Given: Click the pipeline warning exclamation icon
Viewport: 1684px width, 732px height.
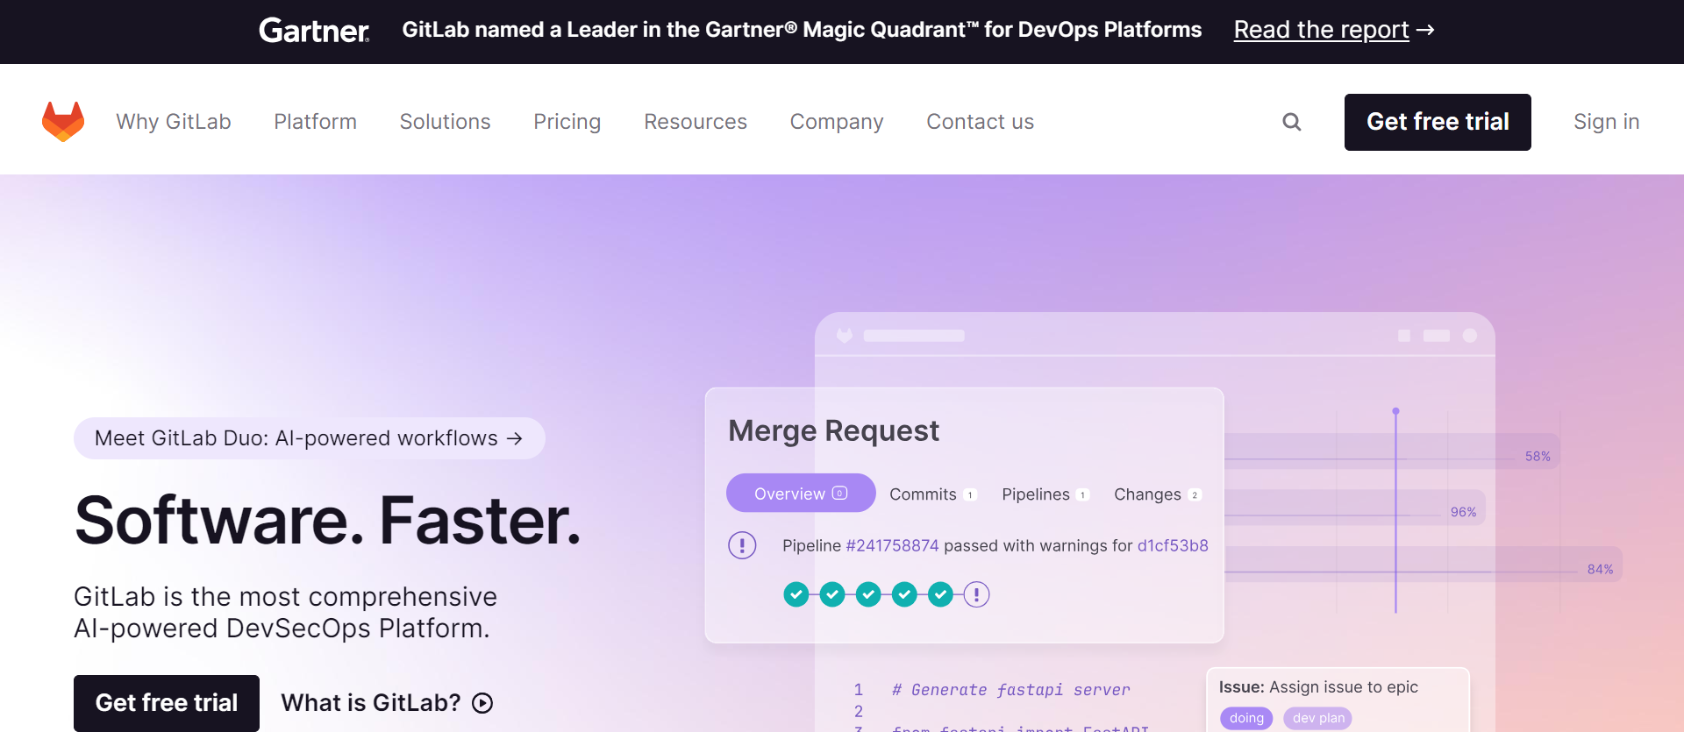Looking at the screenshot, I should coord(742,545).
